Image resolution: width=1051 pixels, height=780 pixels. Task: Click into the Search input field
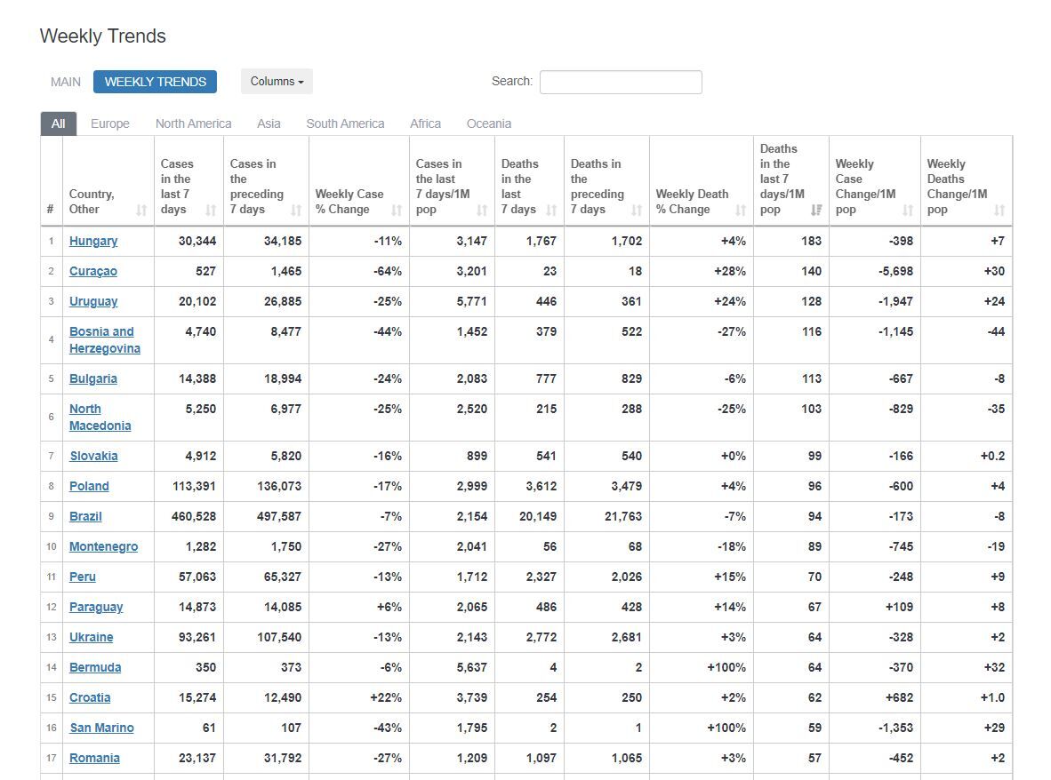click(x=621, y=82)
